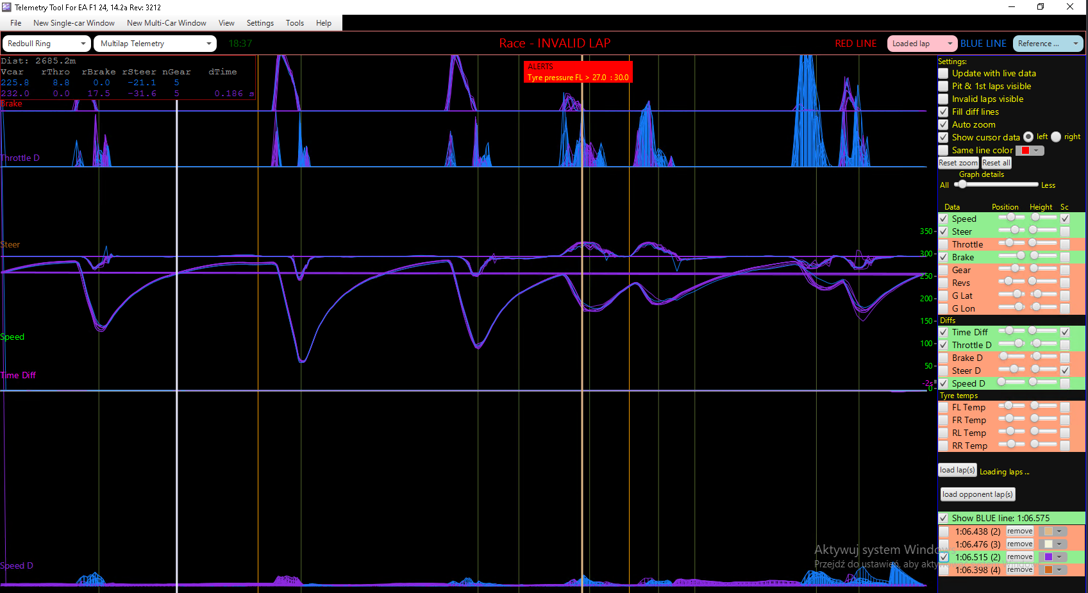
Task: Enable the G Lon data checkbox
Action: (x=943, y=308)
